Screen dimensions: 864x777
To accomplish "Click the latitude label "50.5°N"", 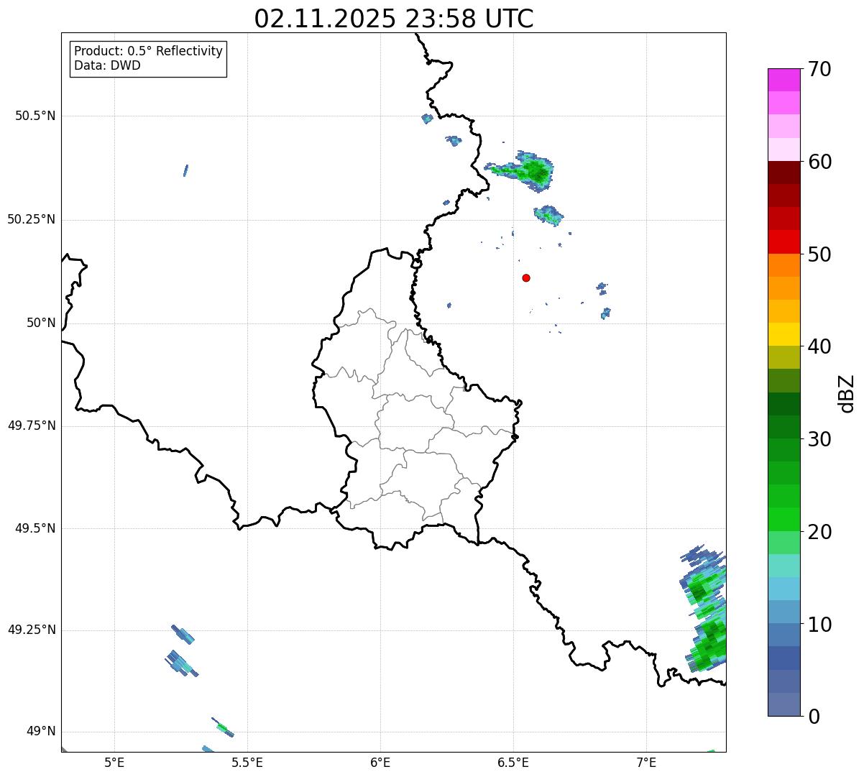I will coord(35,116).
